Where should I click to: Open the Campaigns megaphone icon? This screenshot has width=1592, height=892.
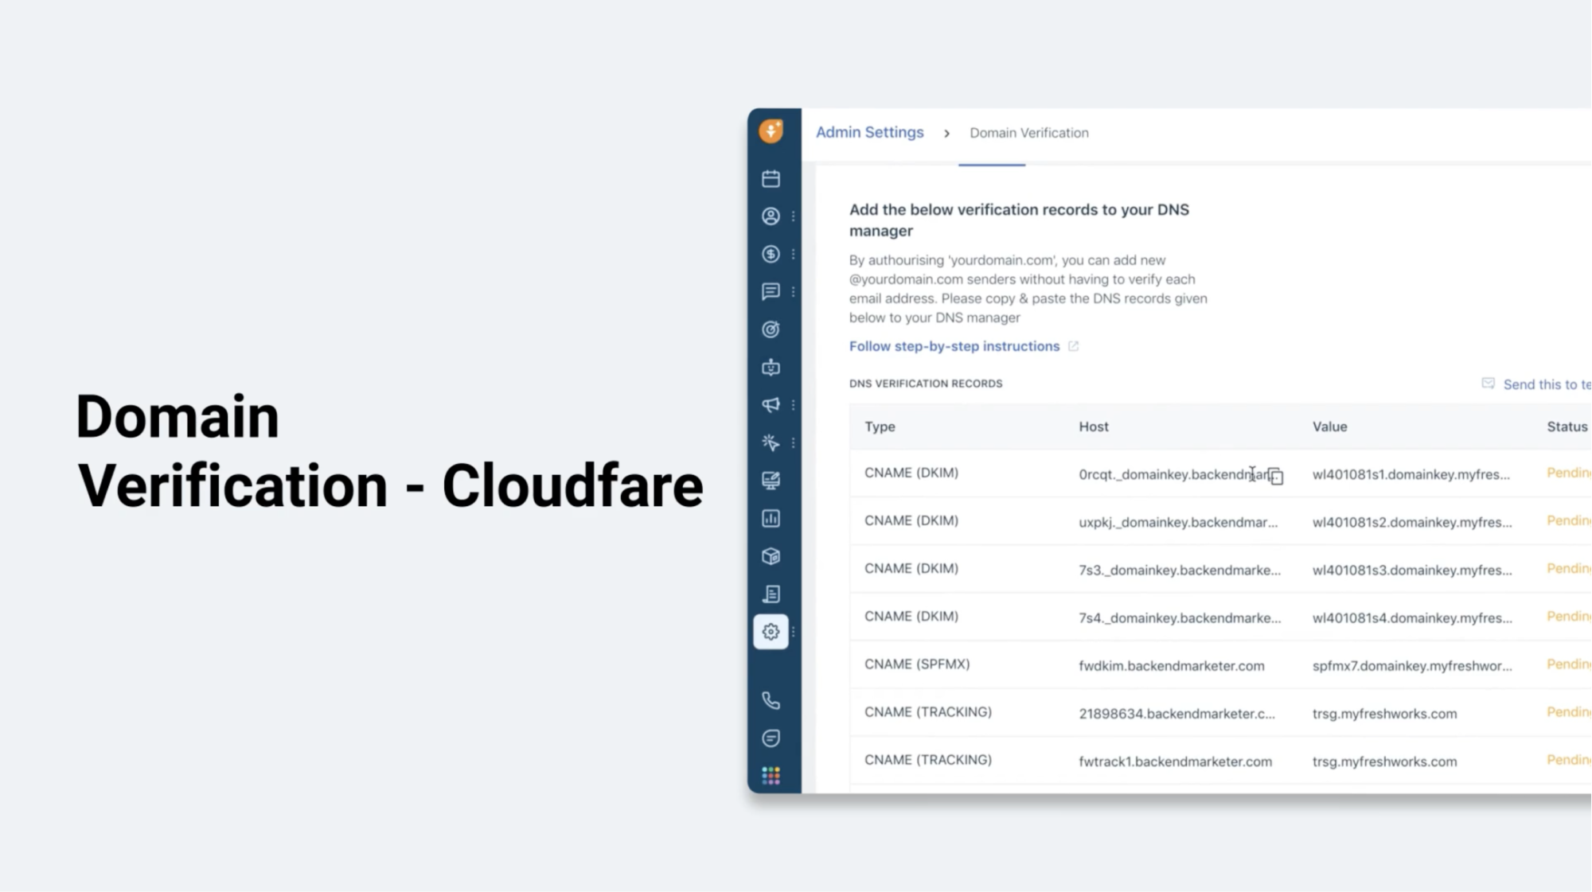tap(771, 405)
